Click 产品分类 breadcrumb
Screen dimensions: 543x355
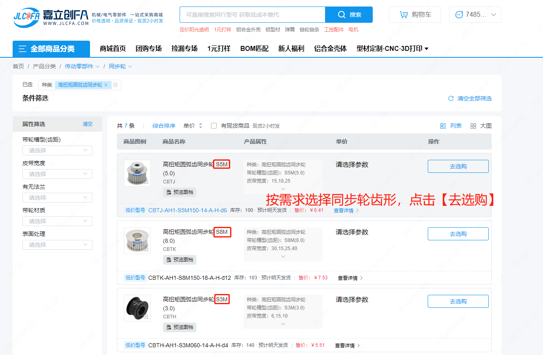tap(44, 66)
